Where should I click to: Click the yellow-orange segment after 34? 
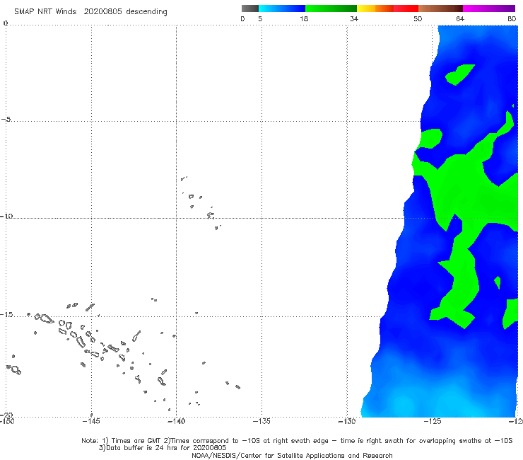(375, 8)
